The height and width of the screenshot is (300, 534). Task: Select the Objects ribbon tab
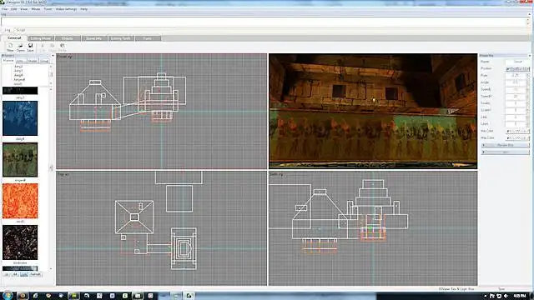(68, 38)
